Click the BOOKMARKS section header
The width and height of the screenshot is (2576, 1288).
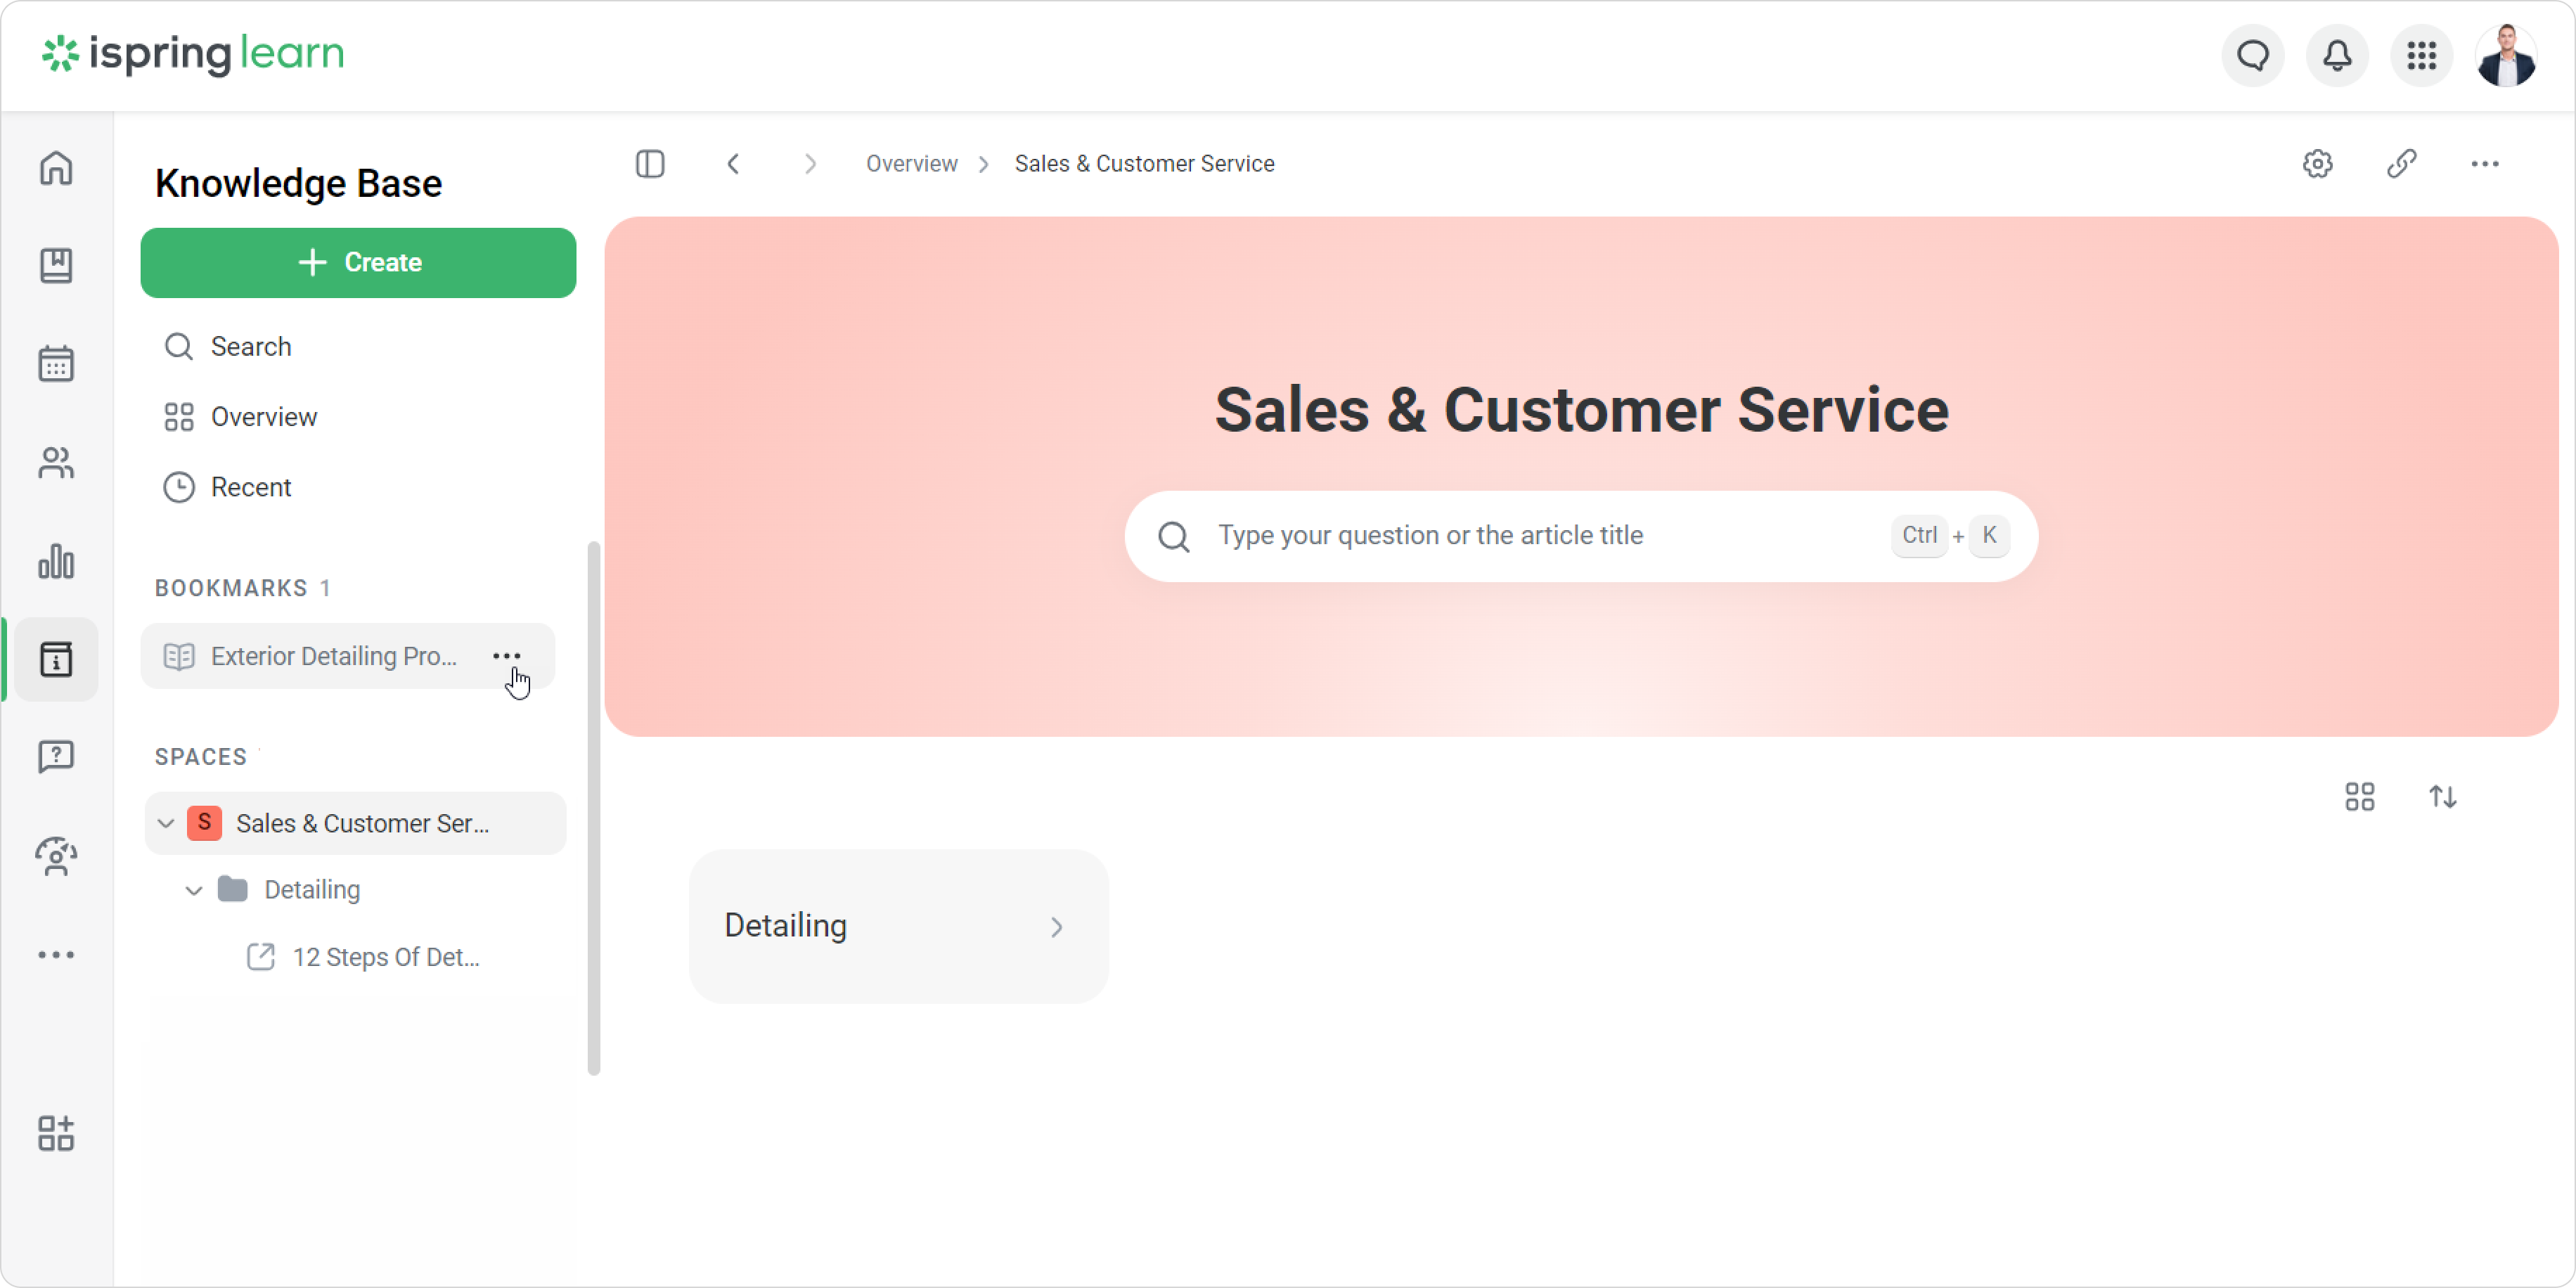231,588
